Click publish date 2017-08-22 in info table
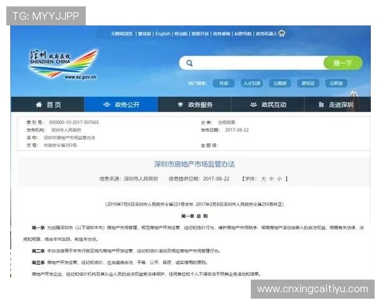 point(237,130)
